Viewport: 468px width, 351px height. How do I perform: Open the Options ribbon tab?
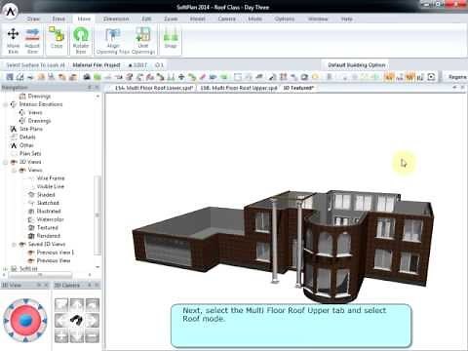click(x=284, y=19)
